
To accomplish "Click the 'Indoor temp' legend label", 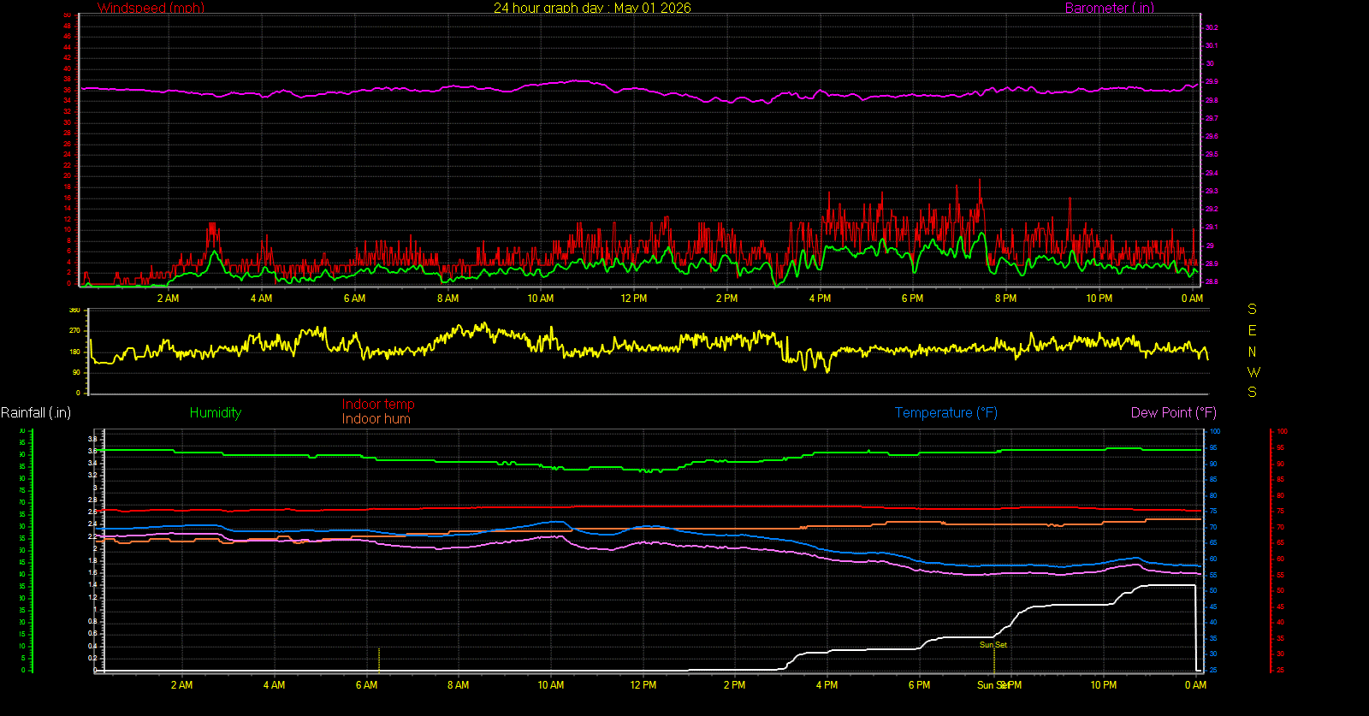I will pyautogui.click(x=378, y=404).
